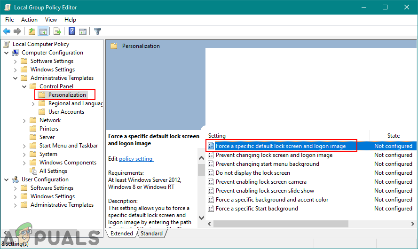The height and width of the screenshot is (249, 418).
Task: Click description pane scroll down arrow
Action: (x=202, y=218)
